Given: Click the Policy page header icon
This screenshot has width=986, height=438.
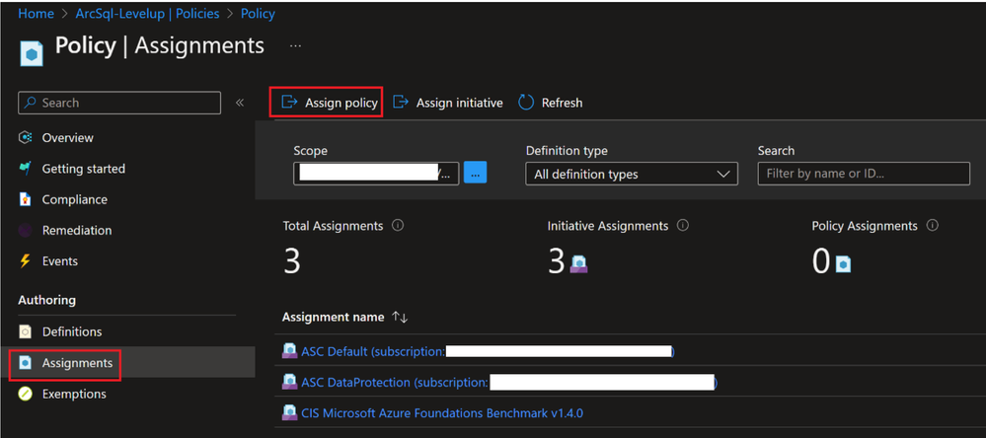Looking at the screenshot, I should tap(31, 53).
